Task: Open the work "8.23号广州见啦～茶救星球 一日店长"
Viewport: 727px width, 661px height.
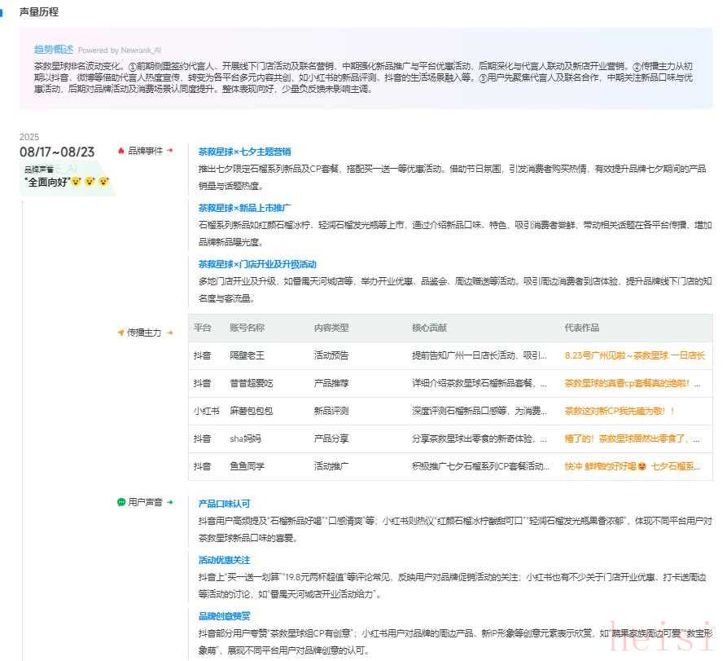Action: tap(634, 355)
